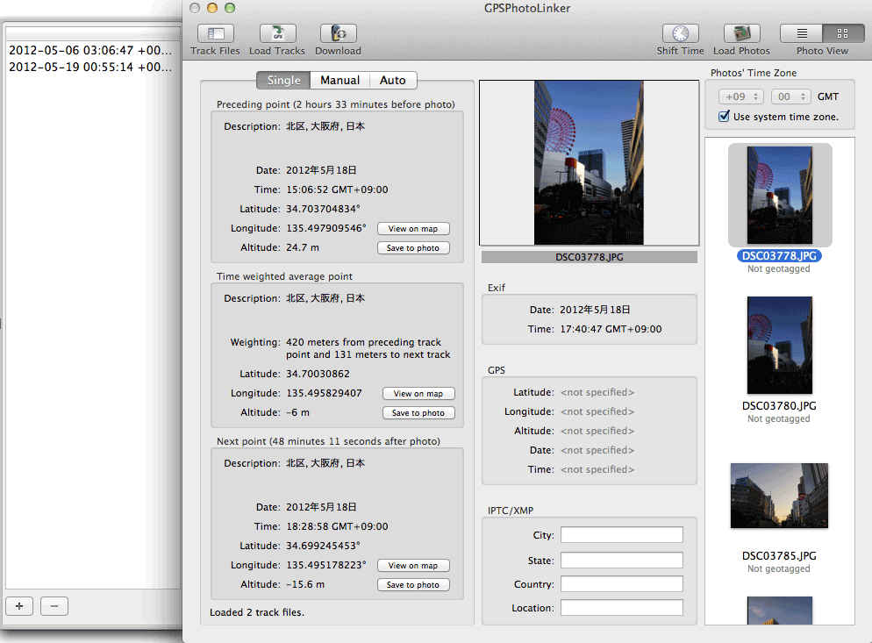Switch to the Manual tab

[340, 80]
